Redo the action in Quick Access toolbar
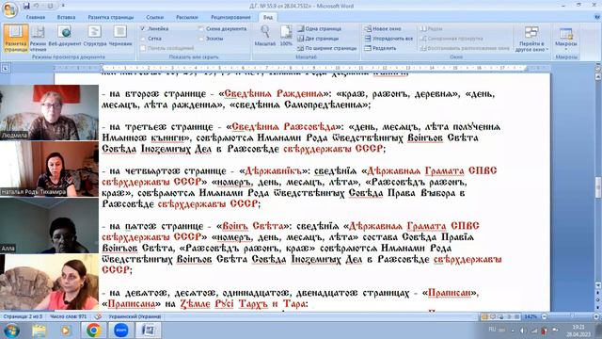The image size is (602, 339). tap(51, 6)
